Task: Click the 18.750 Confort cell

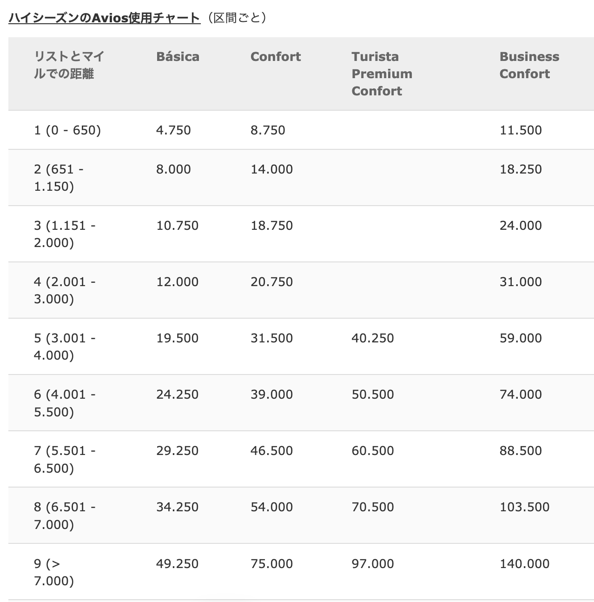Action: pos(271,226)
